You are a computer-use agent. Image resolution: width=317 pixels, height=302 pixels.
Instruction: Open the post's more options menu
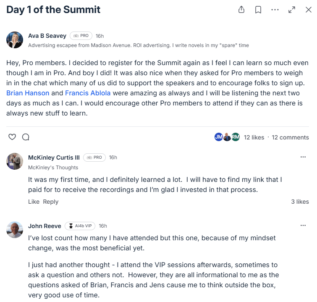click(x=275, y=10)
